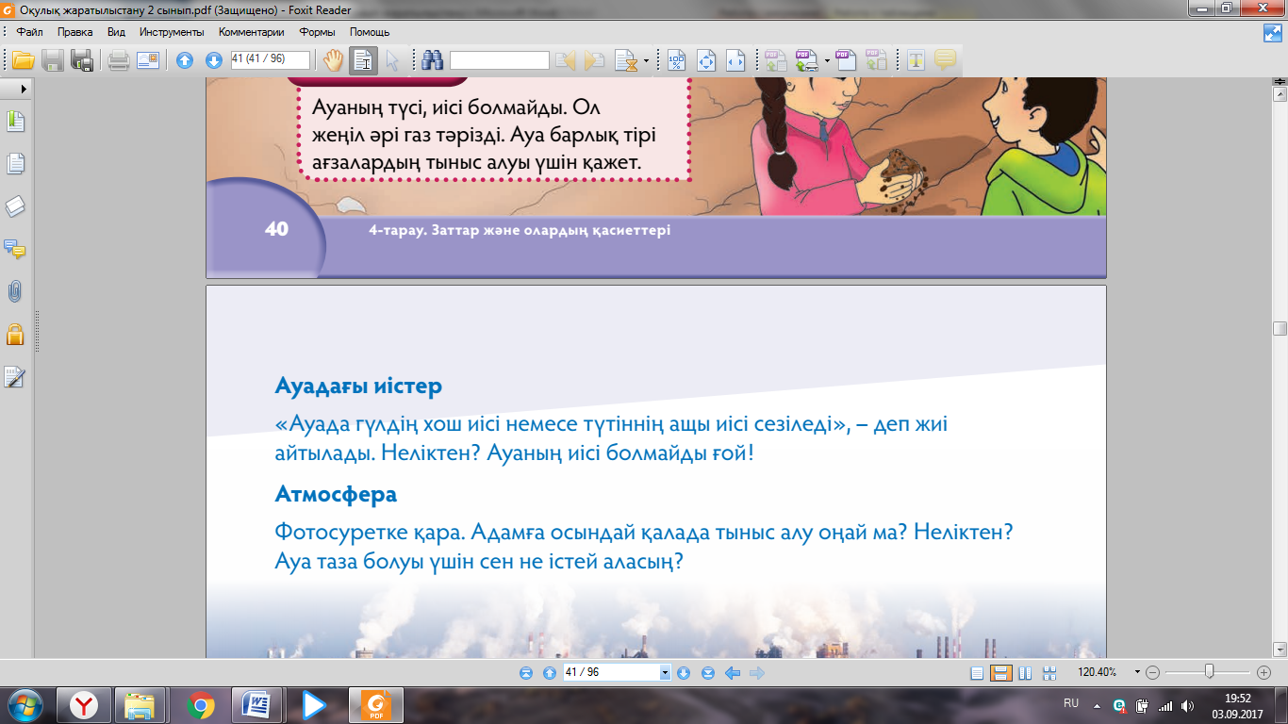1288x724 pixels.
Task: Click the search text field in toolbar
Action: [499, 60]
